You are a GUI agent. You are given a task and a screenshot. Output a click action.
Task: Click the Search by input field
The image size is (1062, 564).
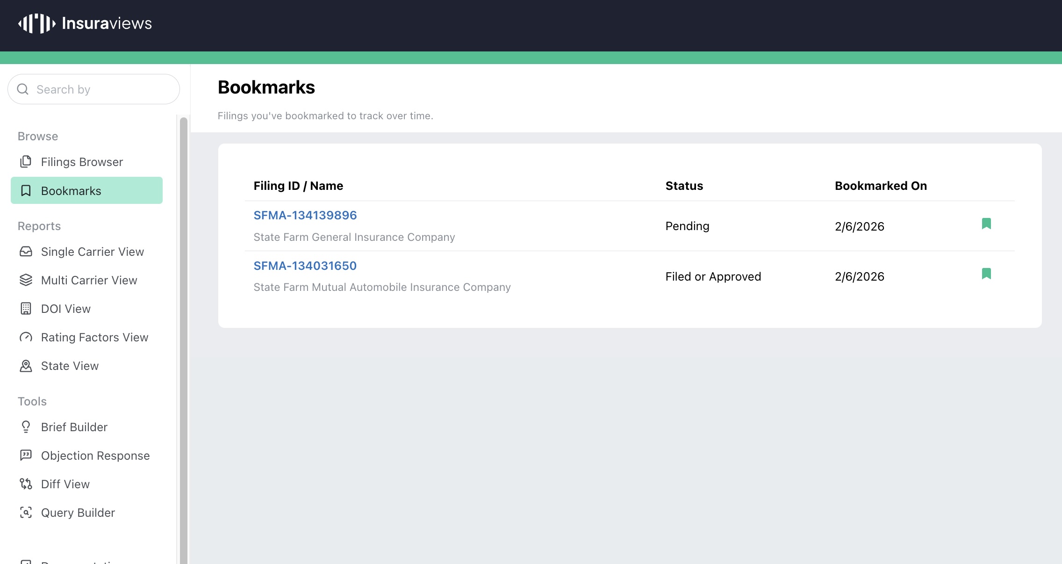click(98, 89)
